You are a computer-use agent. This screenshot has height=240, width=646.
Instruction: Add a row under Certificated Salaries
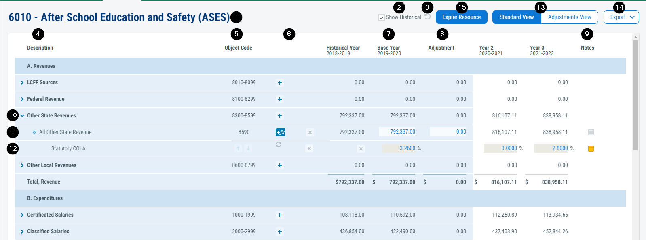279,215
